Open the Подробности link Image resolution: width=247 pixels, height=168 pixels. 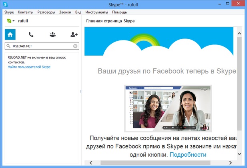point(188,155)
